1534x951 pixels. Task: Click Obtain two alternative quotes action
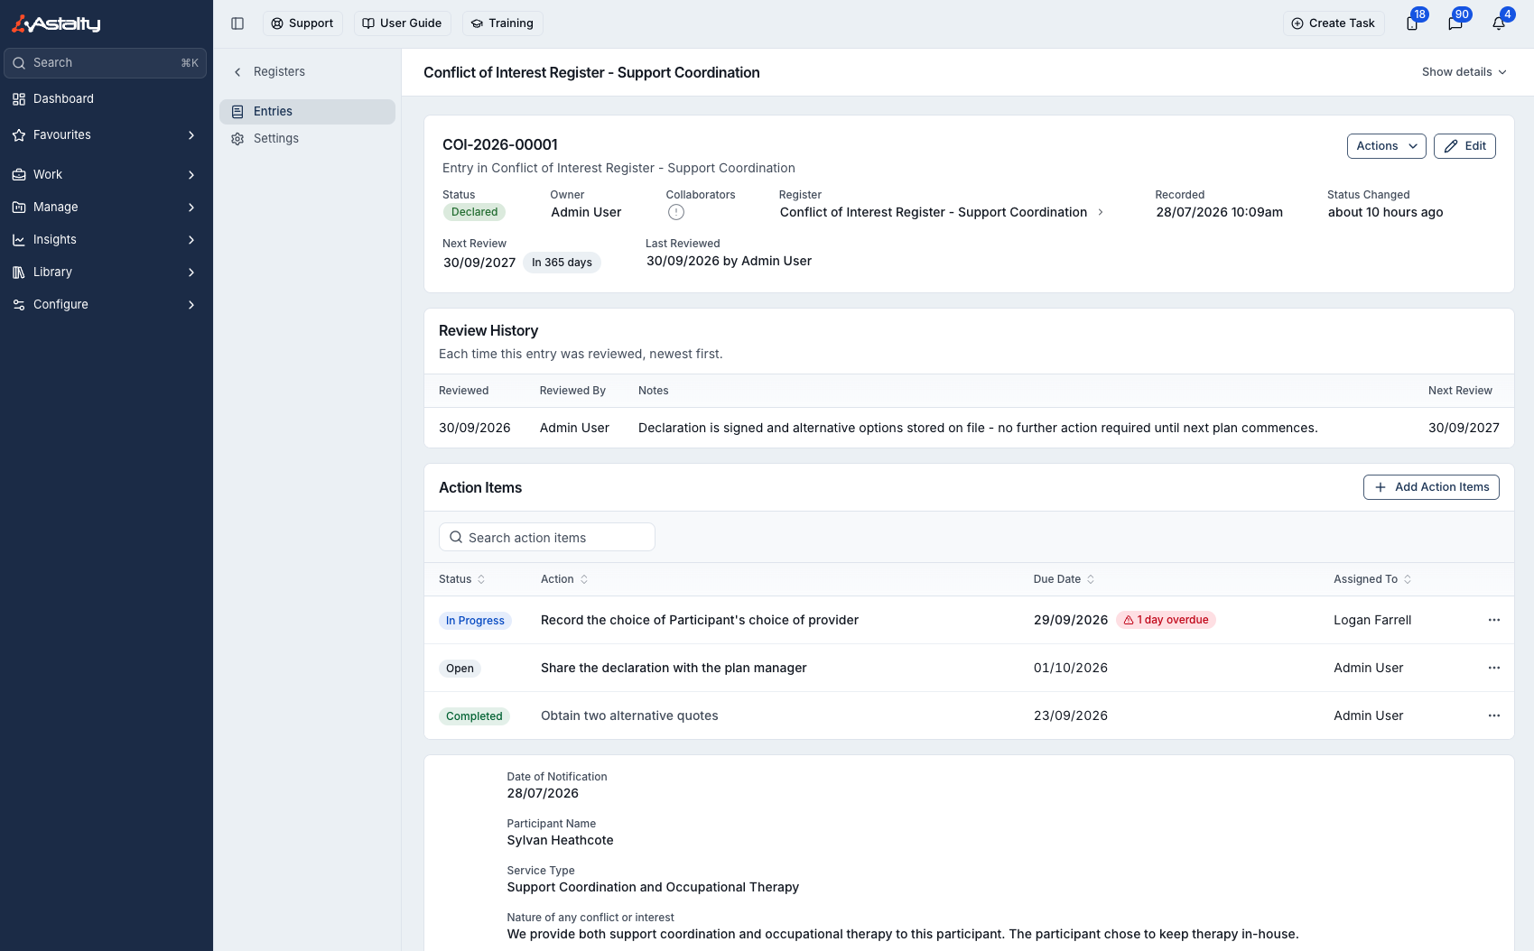(629, 716)
